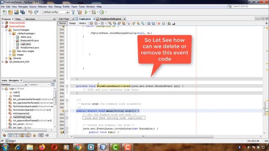
Task: Switch to the EmployeeInfo.java tab
Action: click(x=111, y=19)
